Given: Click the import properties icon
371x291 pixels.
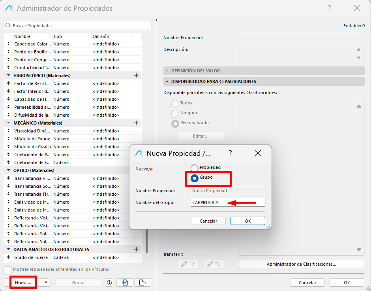Looking at the screenshot, I should click(x=125, y=282).
